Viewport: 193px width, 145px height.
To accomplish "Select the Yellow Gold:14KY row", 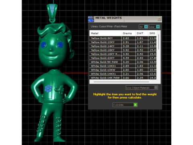I will pos(123,46).
